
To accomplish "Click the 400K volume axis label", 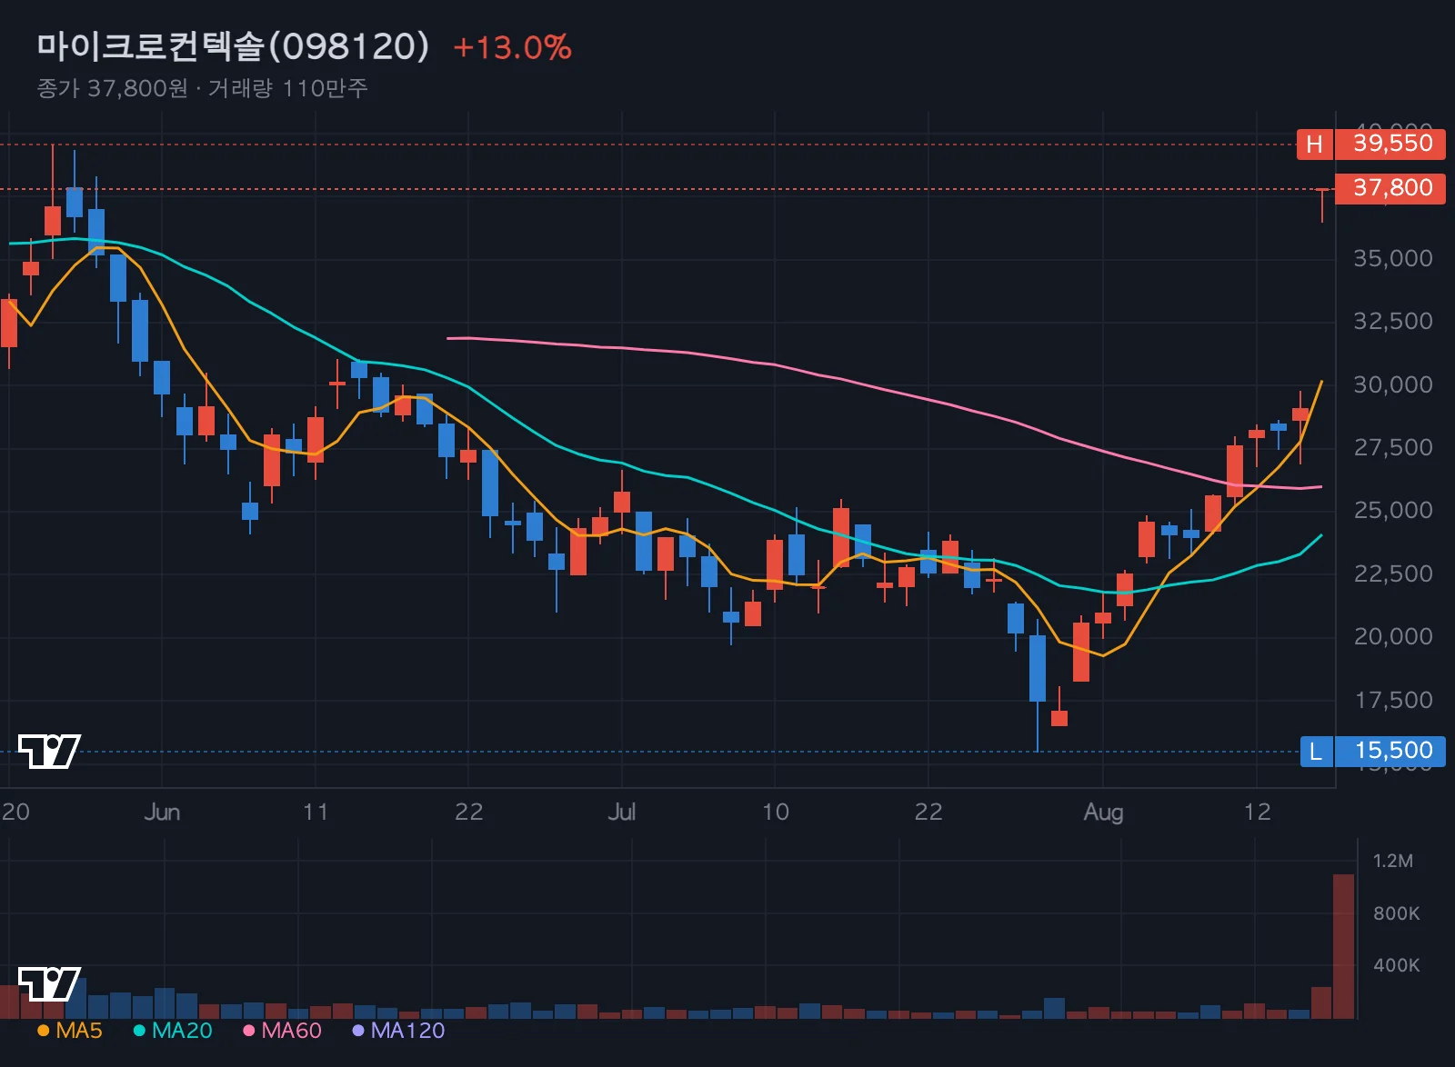I will point(1396,965).
